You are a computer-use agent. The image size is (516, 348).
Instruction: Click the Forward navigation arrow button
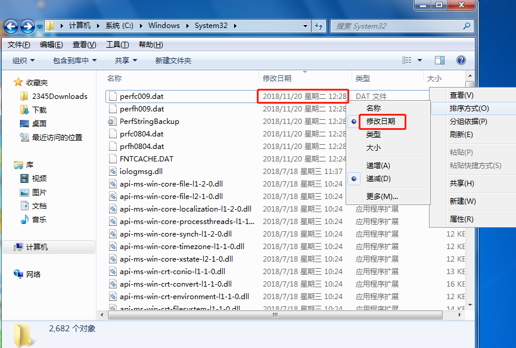click(27, 26)
